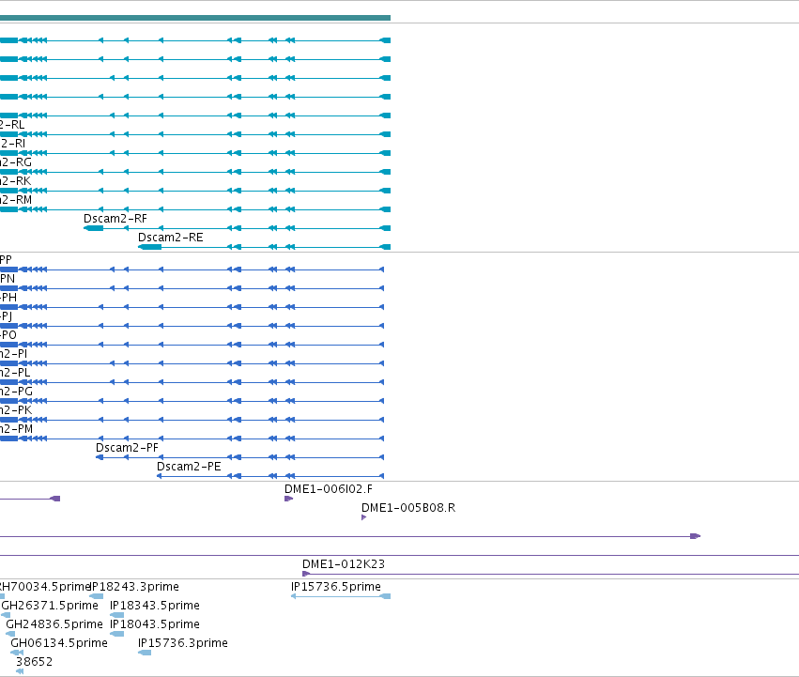Click the truncated n2-RG transcript label
Image resolution: width=799 pixels, height=677 pixels.
tap(16, 162)
